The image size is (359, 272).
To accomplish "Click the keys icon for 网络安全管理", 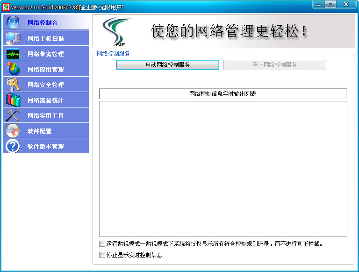I will point(13,85).
